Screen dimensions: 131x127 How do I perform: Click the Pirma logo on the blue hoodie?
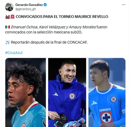tap(55, 94)
